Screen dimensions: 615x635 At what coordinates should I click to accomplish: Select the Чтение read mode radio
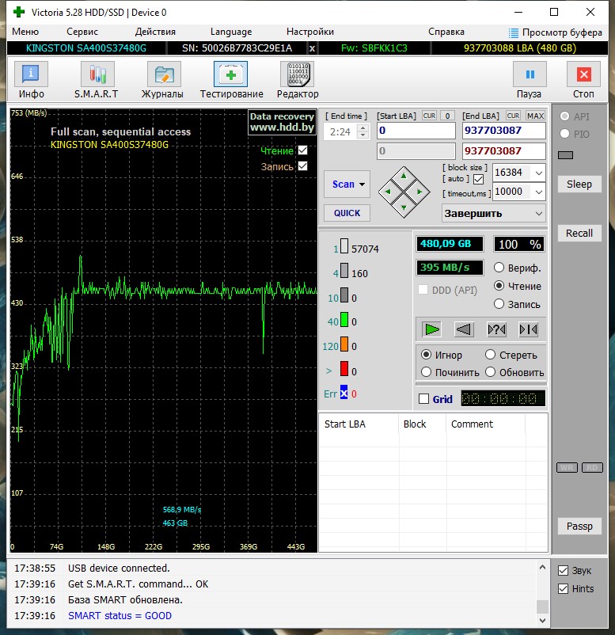499,286
